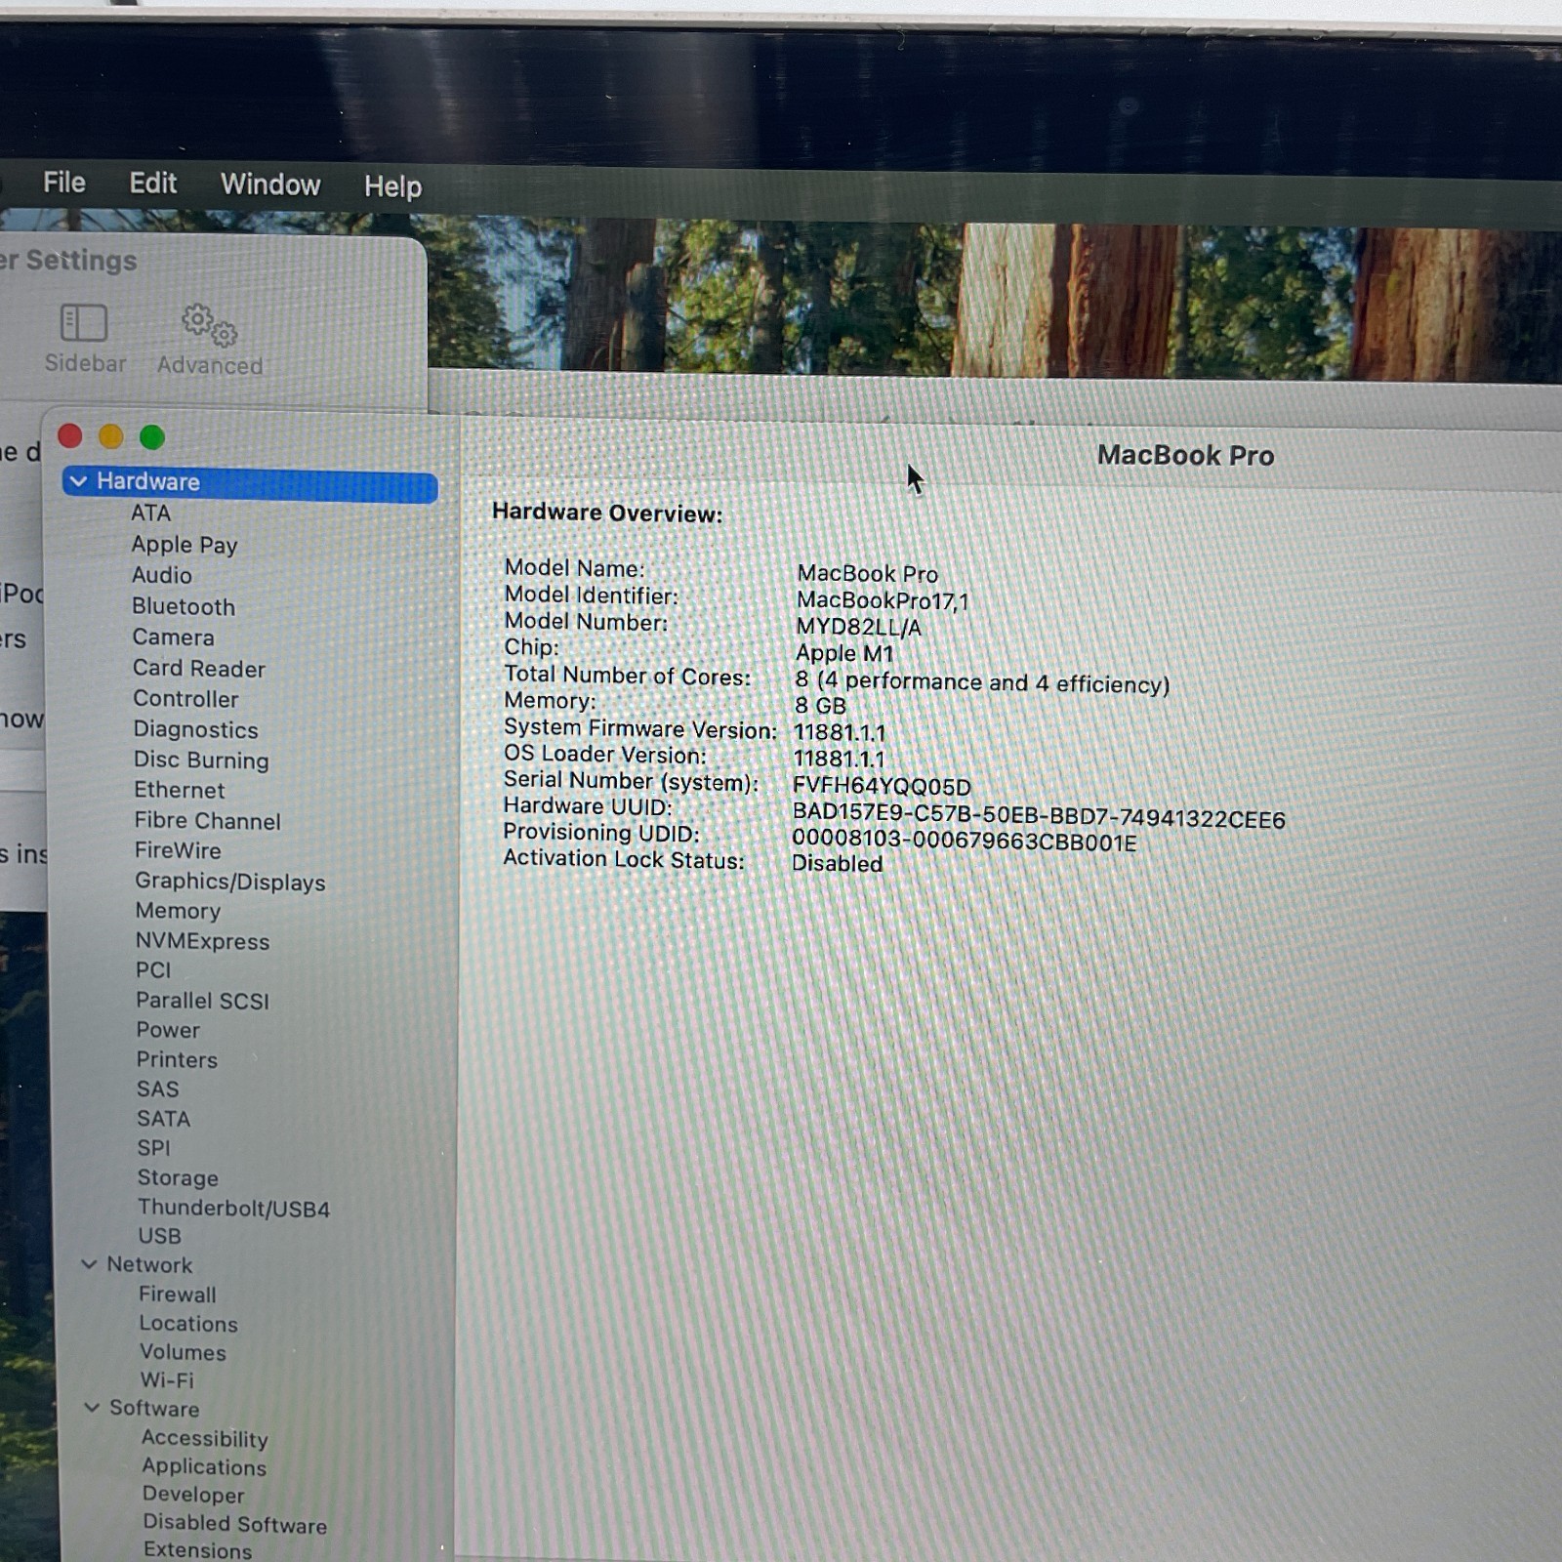Select Locations under Network
The image size is (1562, 1562).
coord(188,1324)
